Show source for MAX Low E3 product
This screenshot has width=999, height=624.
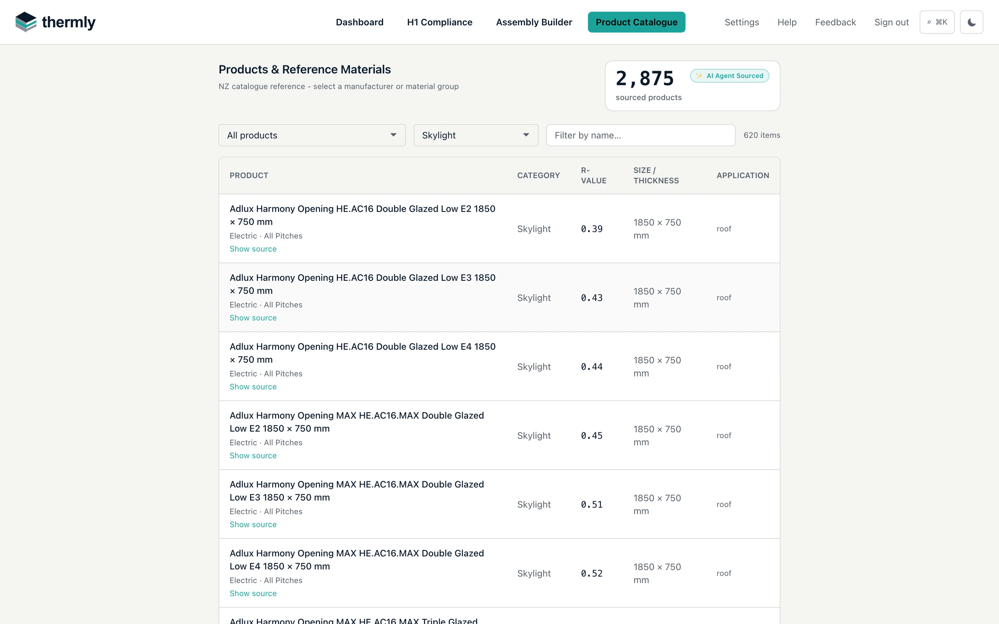[253, 525]
